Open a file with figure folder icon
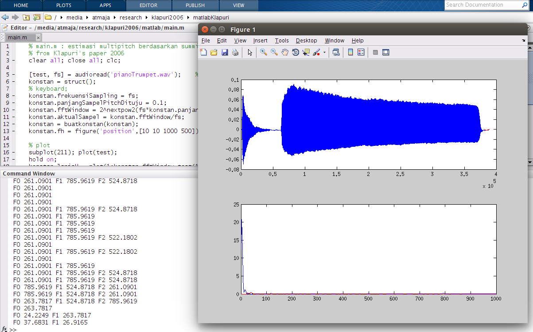 pos(214,52)
